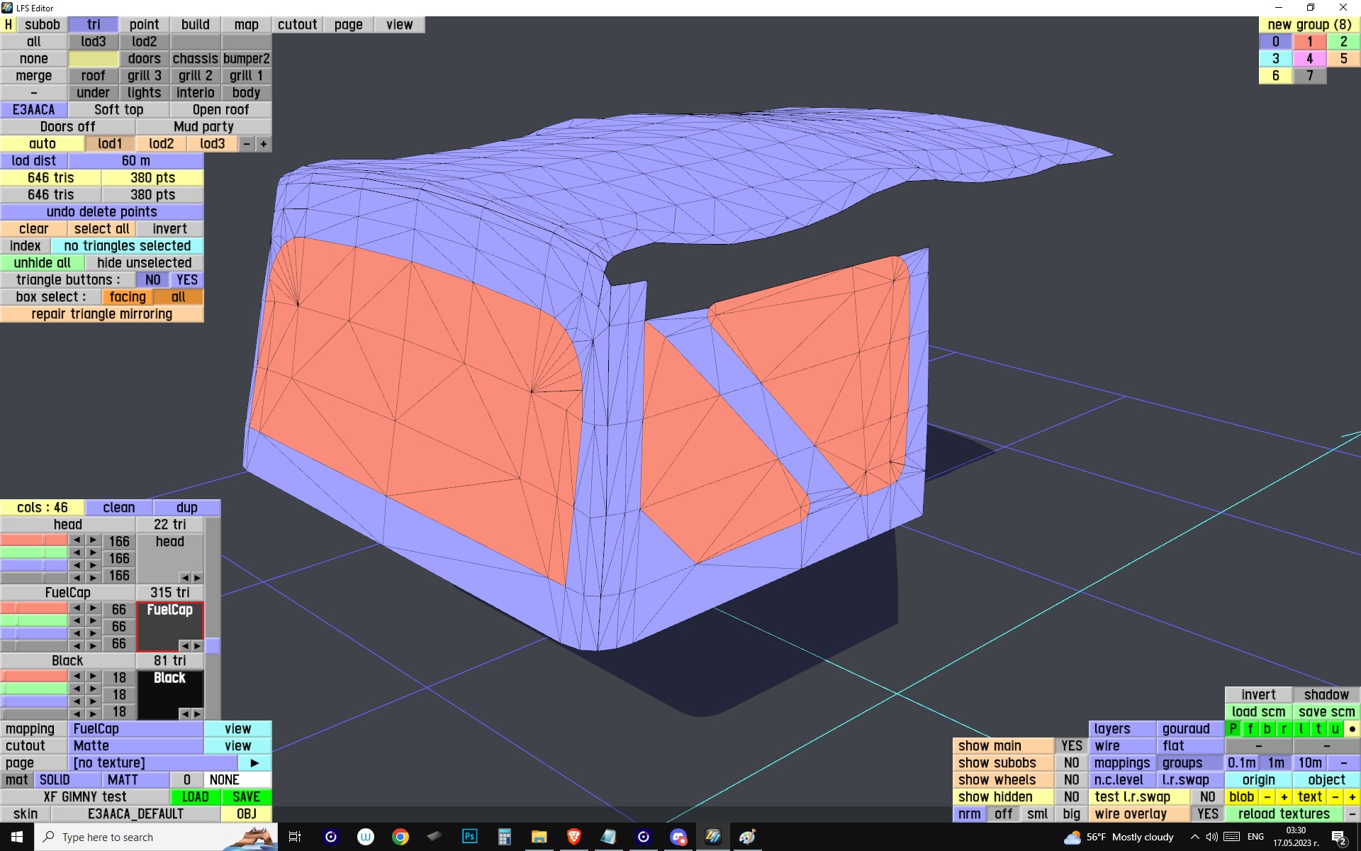Click the H button top-left
Screen dimensions: 1361x851
click(x=9, y=25)
